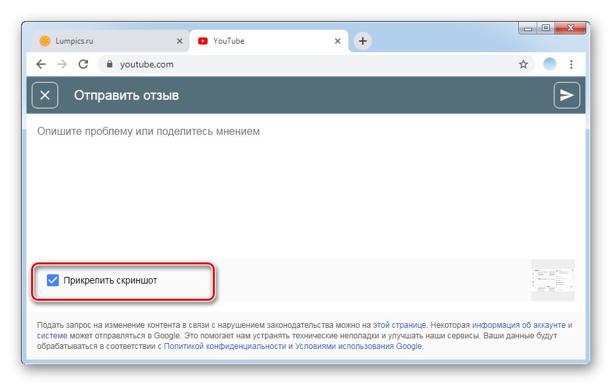Close the feedback form with the X button

click(x=44, y=95)
